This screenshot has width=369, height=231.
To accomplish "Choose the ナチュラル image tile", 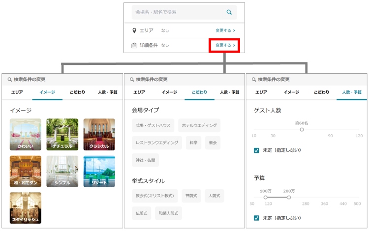I will (62, 134).
